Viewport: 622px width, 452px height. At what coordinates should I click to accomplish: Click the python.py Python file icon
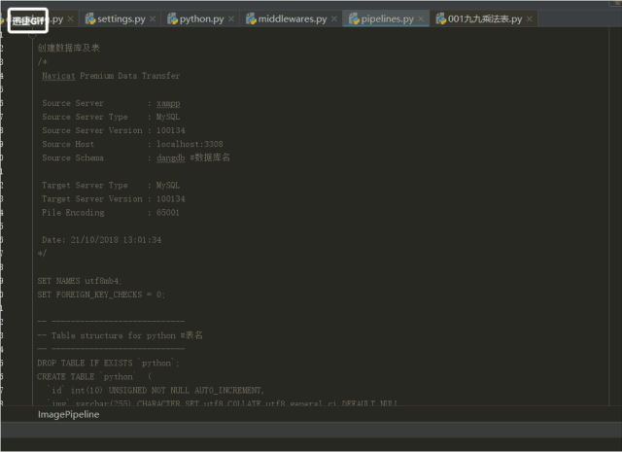pos(172,18)
